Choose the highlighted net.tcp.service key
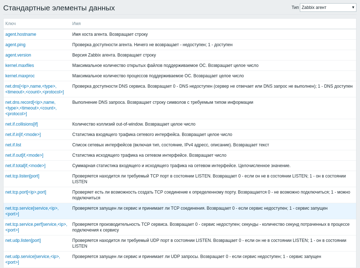The height and width of the screenshot is (268, 360). [x=32, y=211]
